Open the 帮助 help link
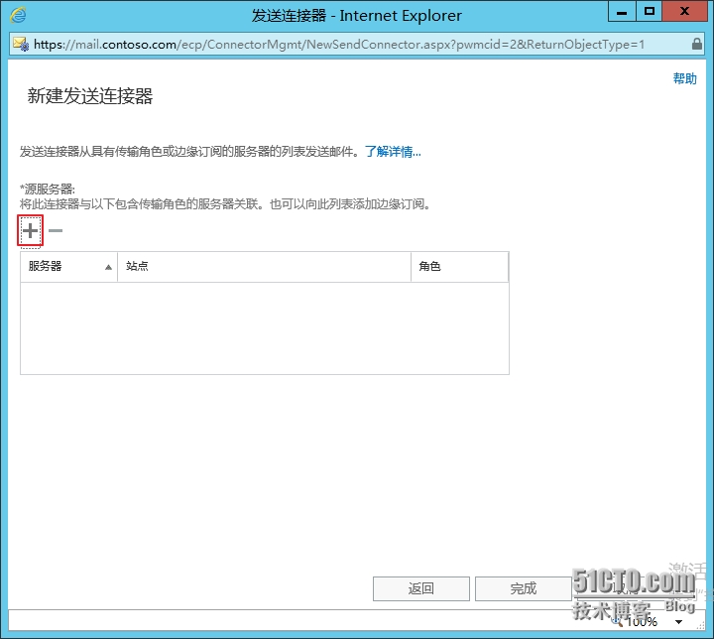714x639 pixels. coord(684,79)
